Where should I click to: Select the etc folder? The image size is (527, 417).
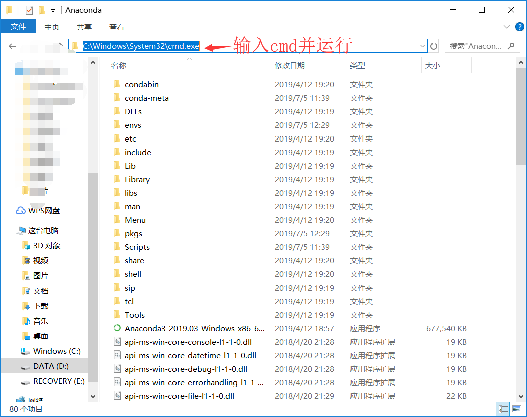point(130,138)
